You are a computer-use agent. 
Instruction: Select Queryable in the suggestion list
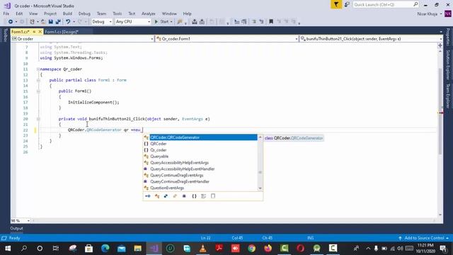[x=200, y=157]
